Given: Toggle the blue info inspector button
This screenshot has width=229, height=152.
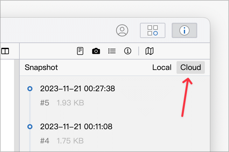Looking at the screenshot, I should coord(184,30).
